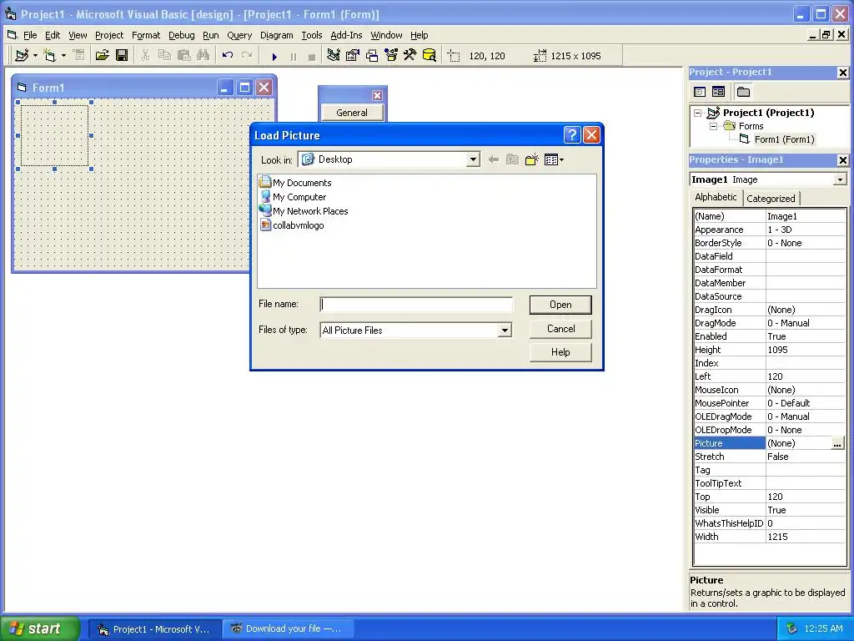The image size is (854, 641).
Task: Open the Add Form dropdown arrow
Action: click(x=63, y=55)
